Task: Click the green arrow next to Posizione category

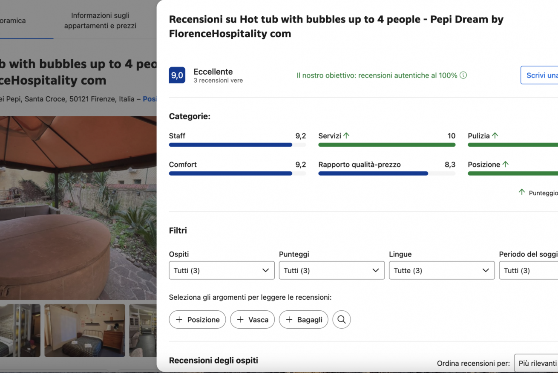Action: tap(506, 164)
